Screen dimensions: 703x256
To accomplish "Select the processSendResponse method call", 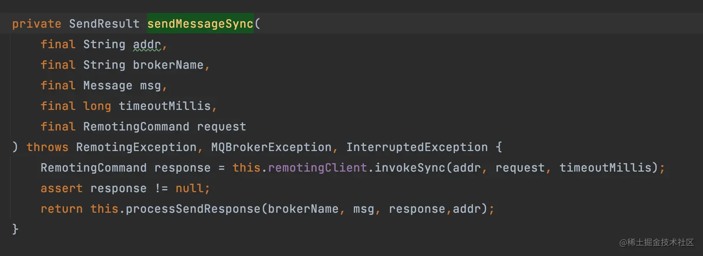I will point(193,209).
